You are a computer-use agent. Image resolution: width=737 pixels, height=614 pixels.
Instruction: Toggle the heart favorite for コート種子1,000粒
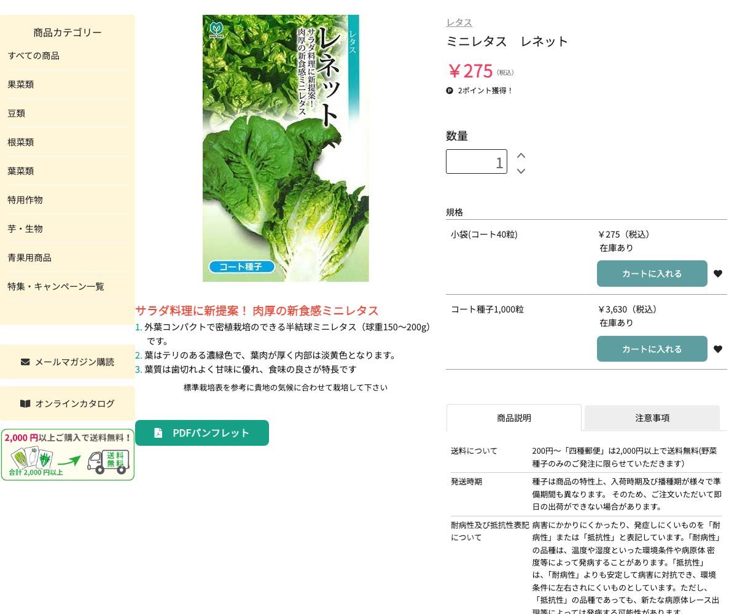pos(718,349)
